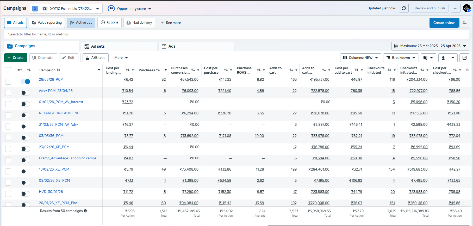Open the Breakdown dropdown
Image resolution: width=473 pixels, height=226 pixels.
click(x=401, y=58)
